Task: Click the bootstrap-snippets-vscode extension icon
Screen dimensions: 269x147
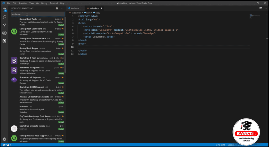Action: (14, 128)
